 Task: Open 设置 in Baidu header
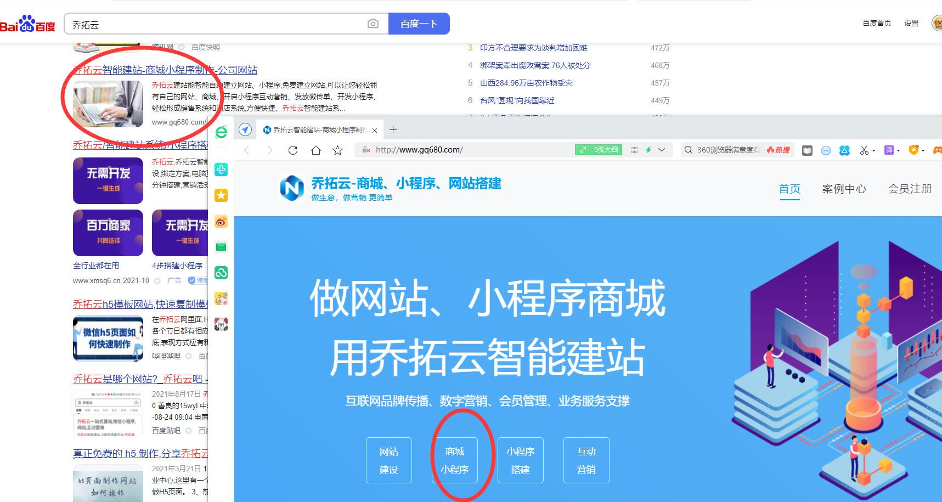(912, 23)
